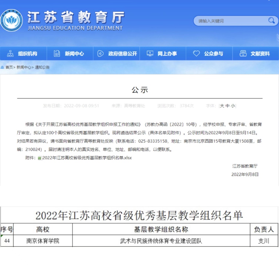Click the 序号 table header

point(7,229)
